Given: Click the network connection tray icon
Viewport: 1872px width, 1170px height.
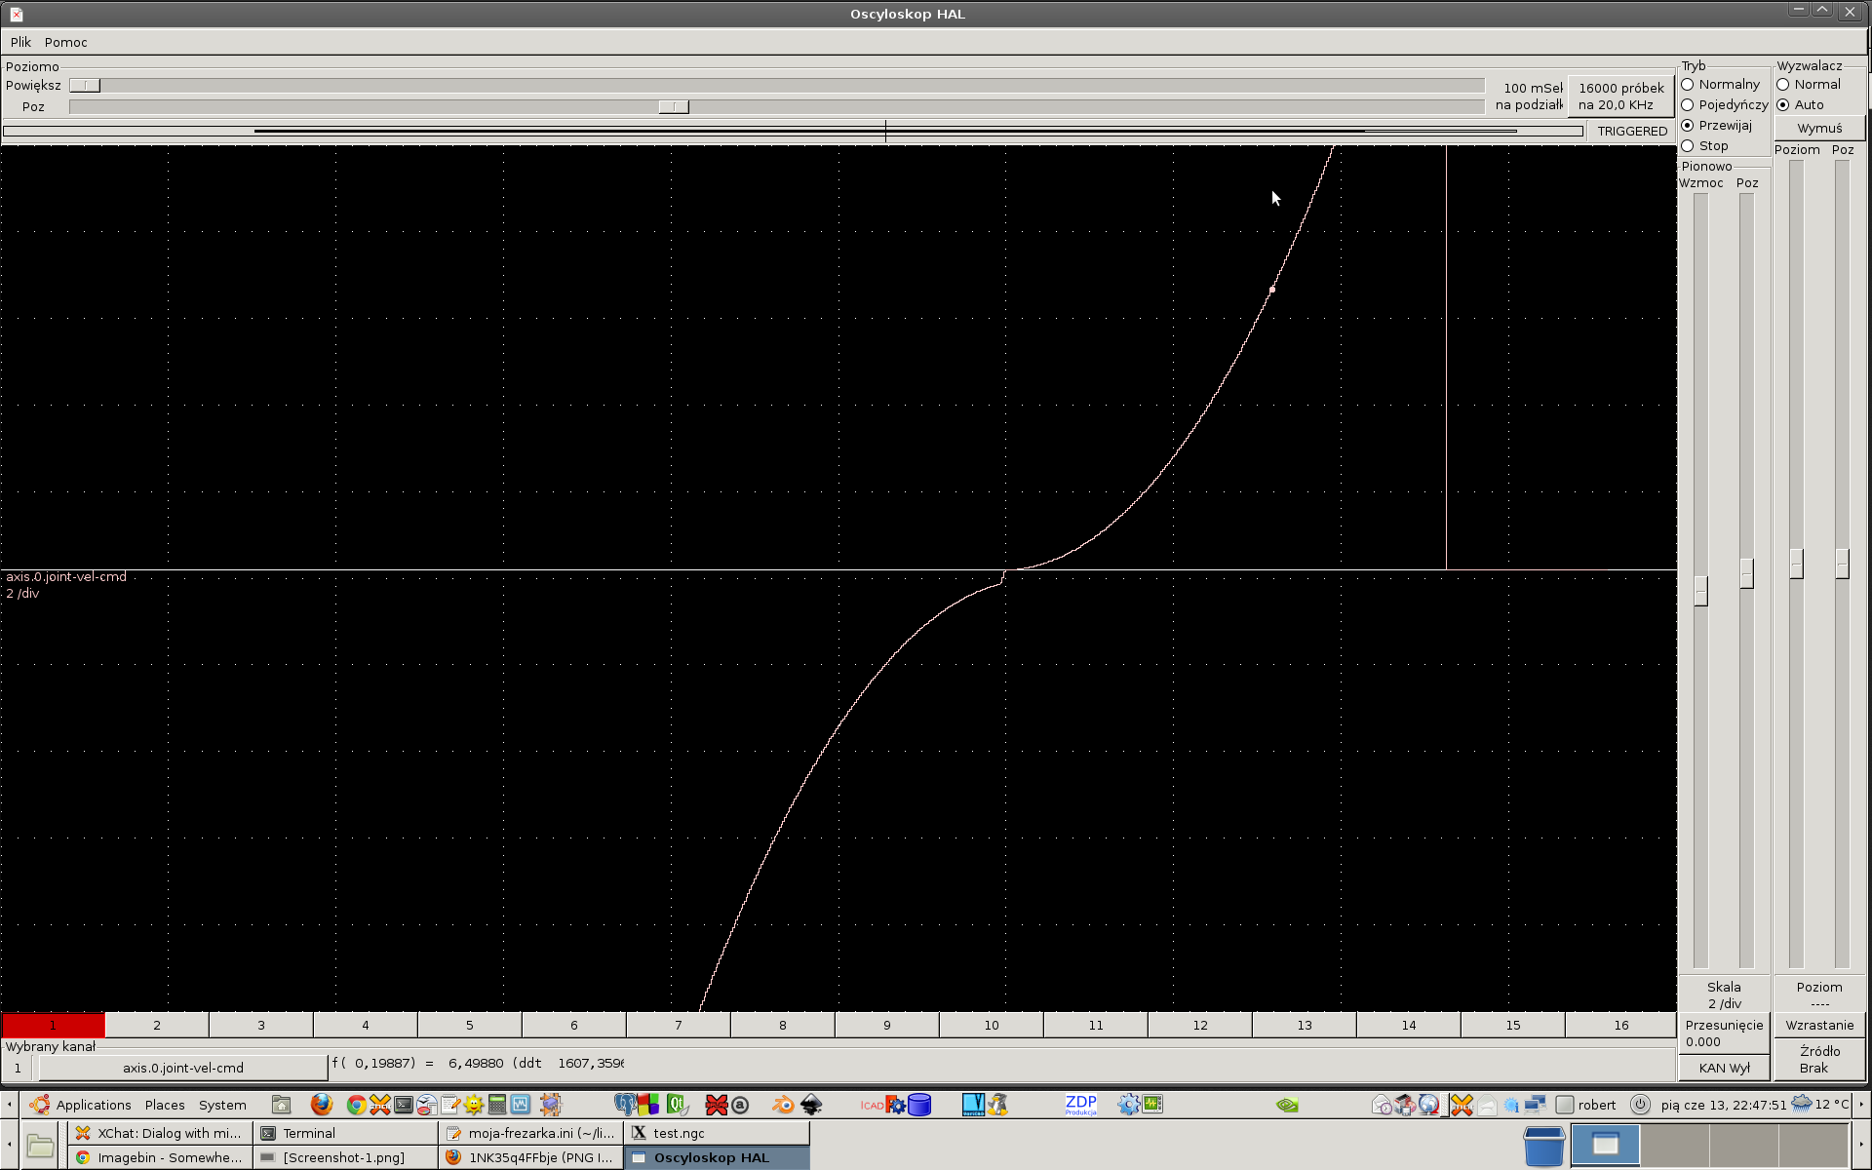Looking at the screenshot, I should [x=1536, y=1105].
